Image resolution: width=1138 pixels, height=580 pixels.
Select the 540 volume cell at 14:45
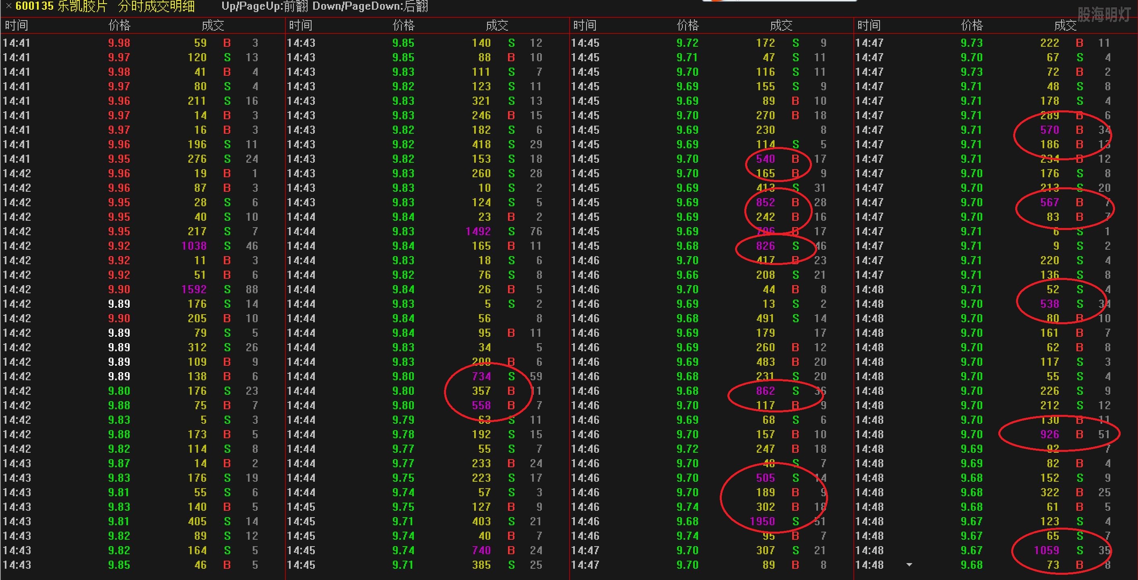[766, 159]
